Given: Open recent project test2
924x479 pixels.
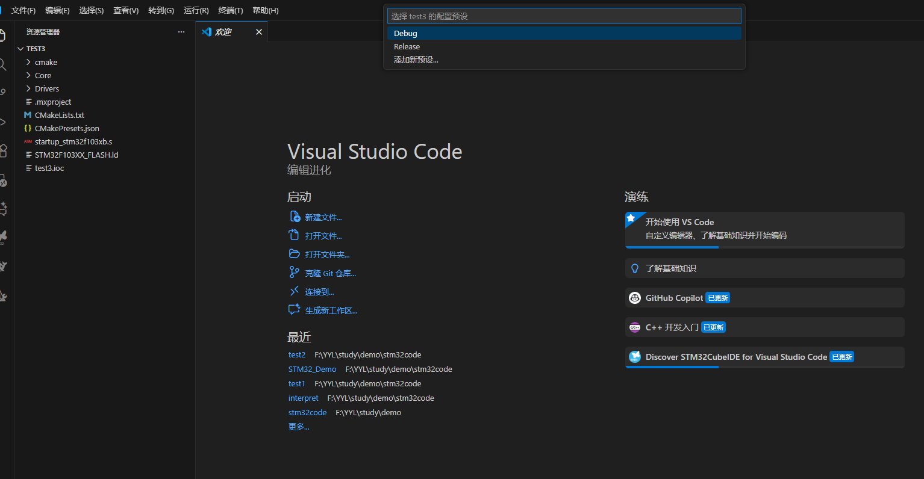Looking at the screenshot, I should (297, 354).
